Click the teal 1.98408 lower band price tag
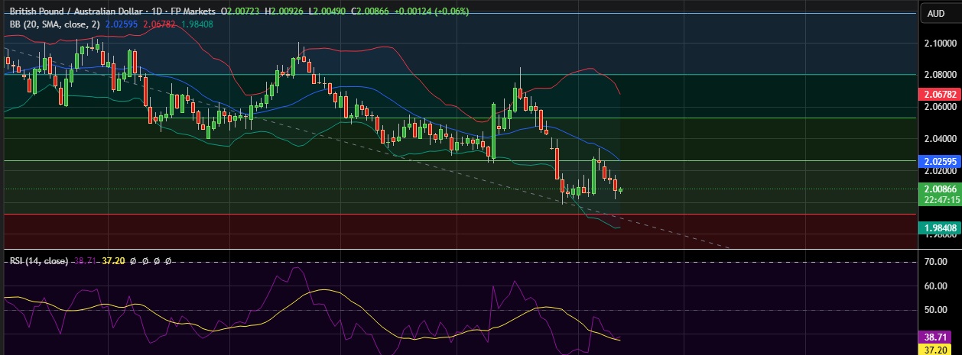This screenshot has width=962, height=355. (941, 228)
